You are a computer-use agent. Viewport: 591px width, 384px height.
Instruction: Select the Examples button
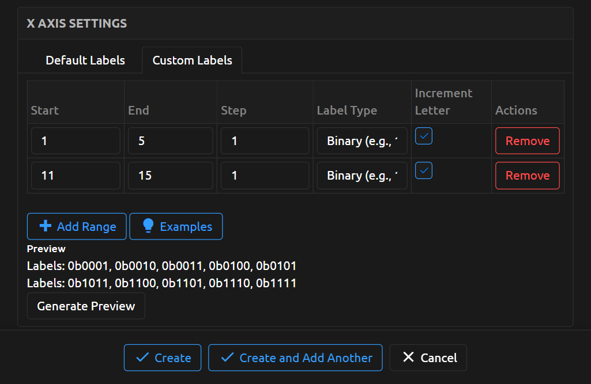pyautogui.click(x=176, y=226)
